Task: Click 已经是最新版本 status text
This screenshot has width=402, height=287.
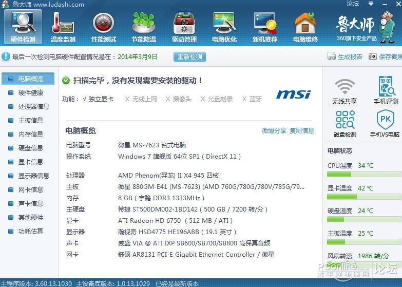Action: point(177,283)
